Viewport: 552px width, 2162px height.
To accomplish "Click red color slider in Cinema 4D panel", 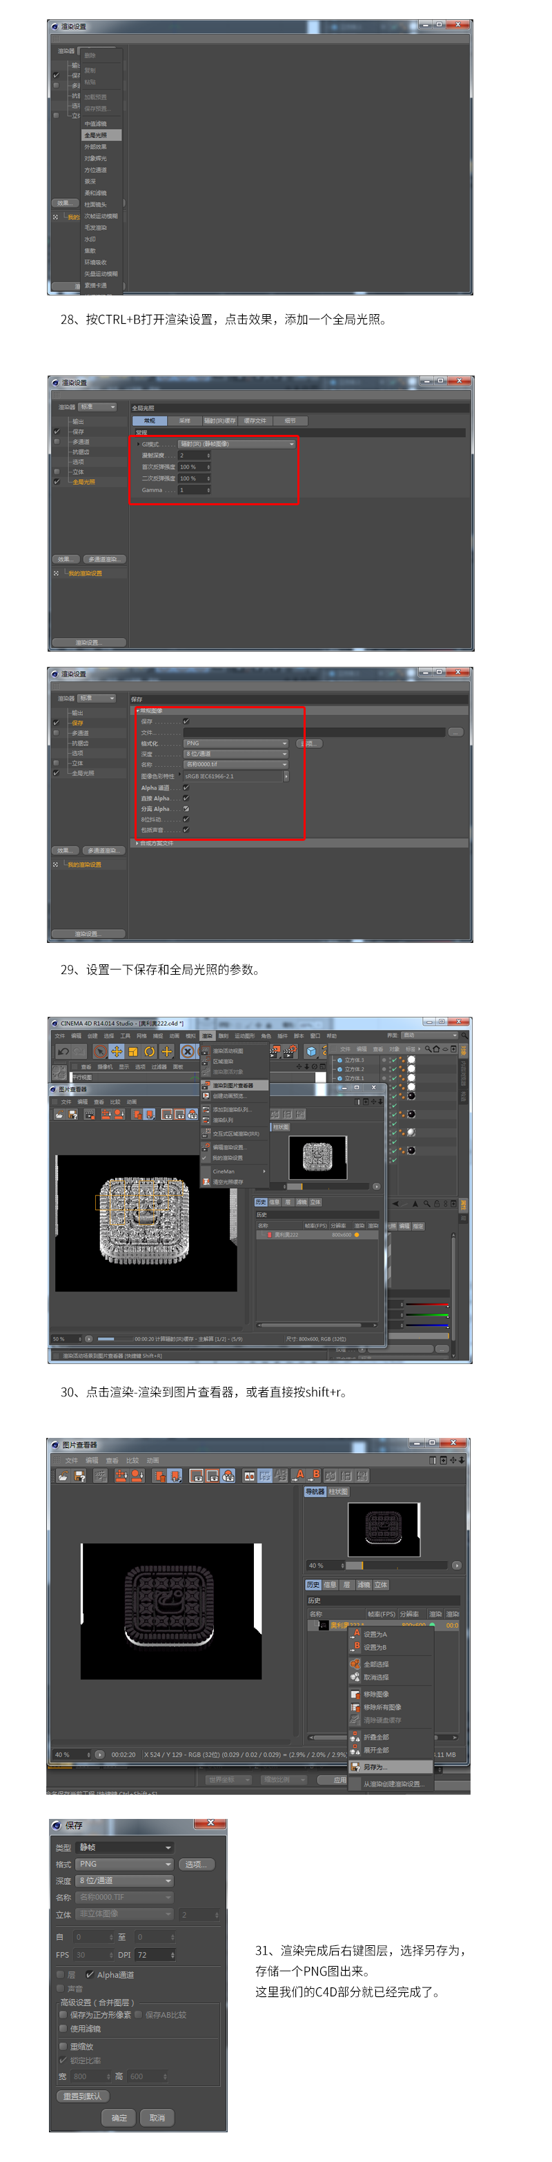I will pos(428,1305).
